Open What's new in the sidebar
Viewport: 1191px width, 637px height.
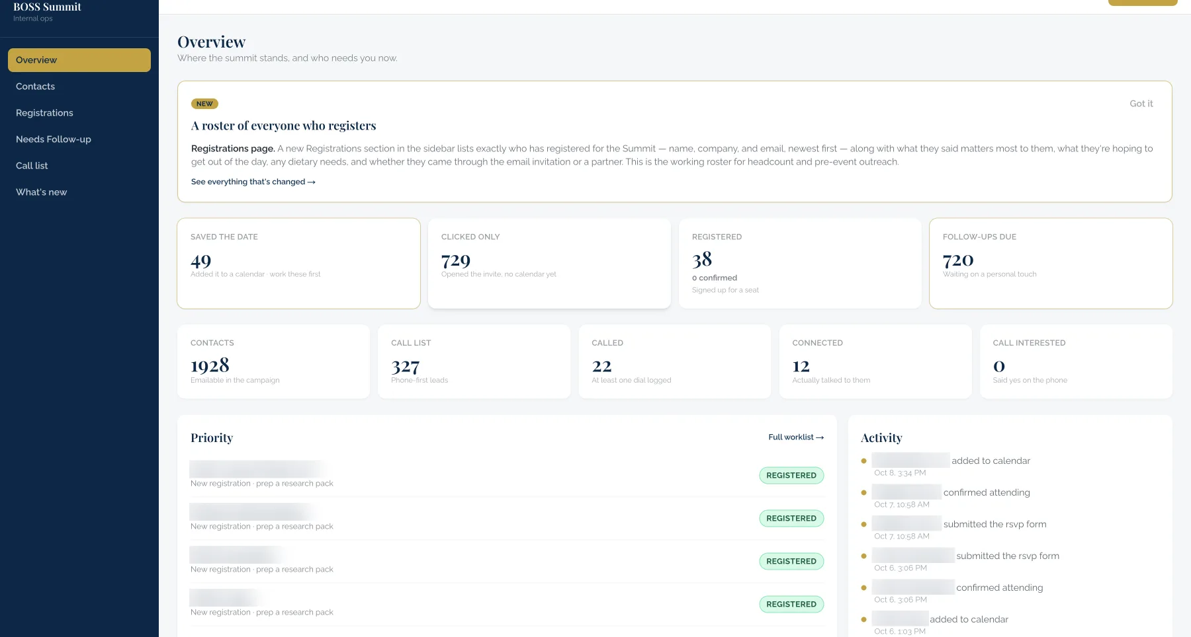79,192
